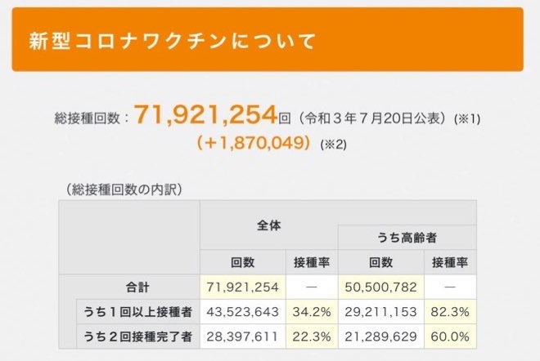Select the 43,523,643 cell
Viewport: 540px width, 361px height.
(243, 311)
